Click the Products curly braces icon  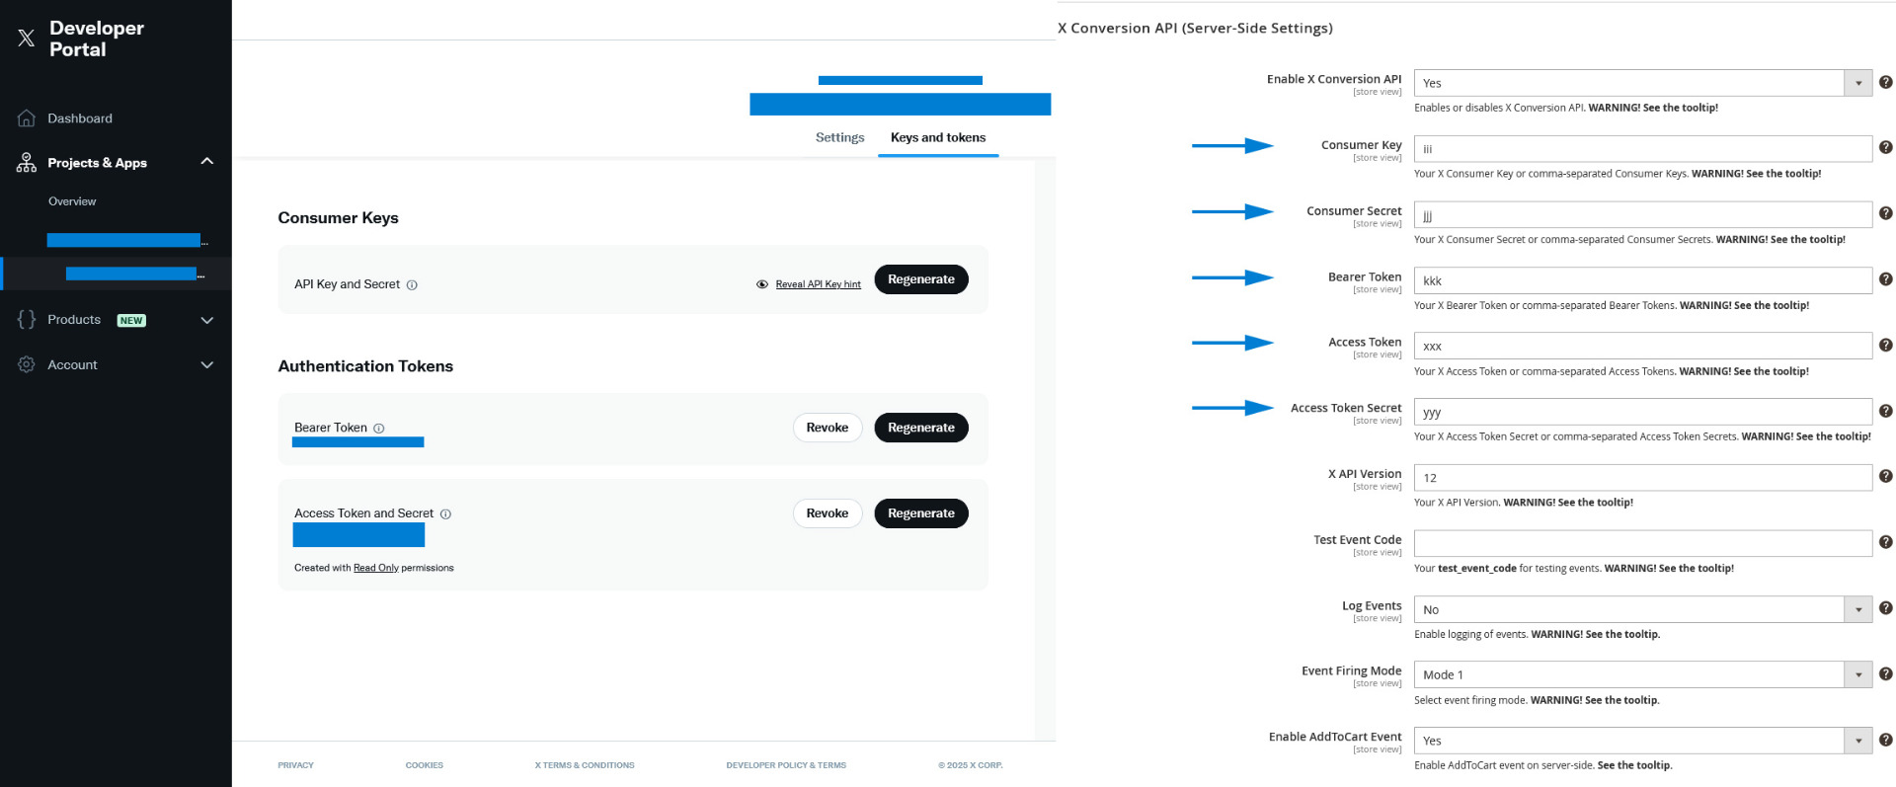(x=27, y=320)
